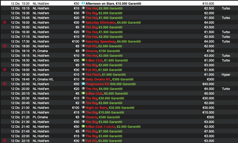Click the 9-max badge on Saturday Speedway
The height and width of the screenshot is (143, 238).
[x=83, y=41]
